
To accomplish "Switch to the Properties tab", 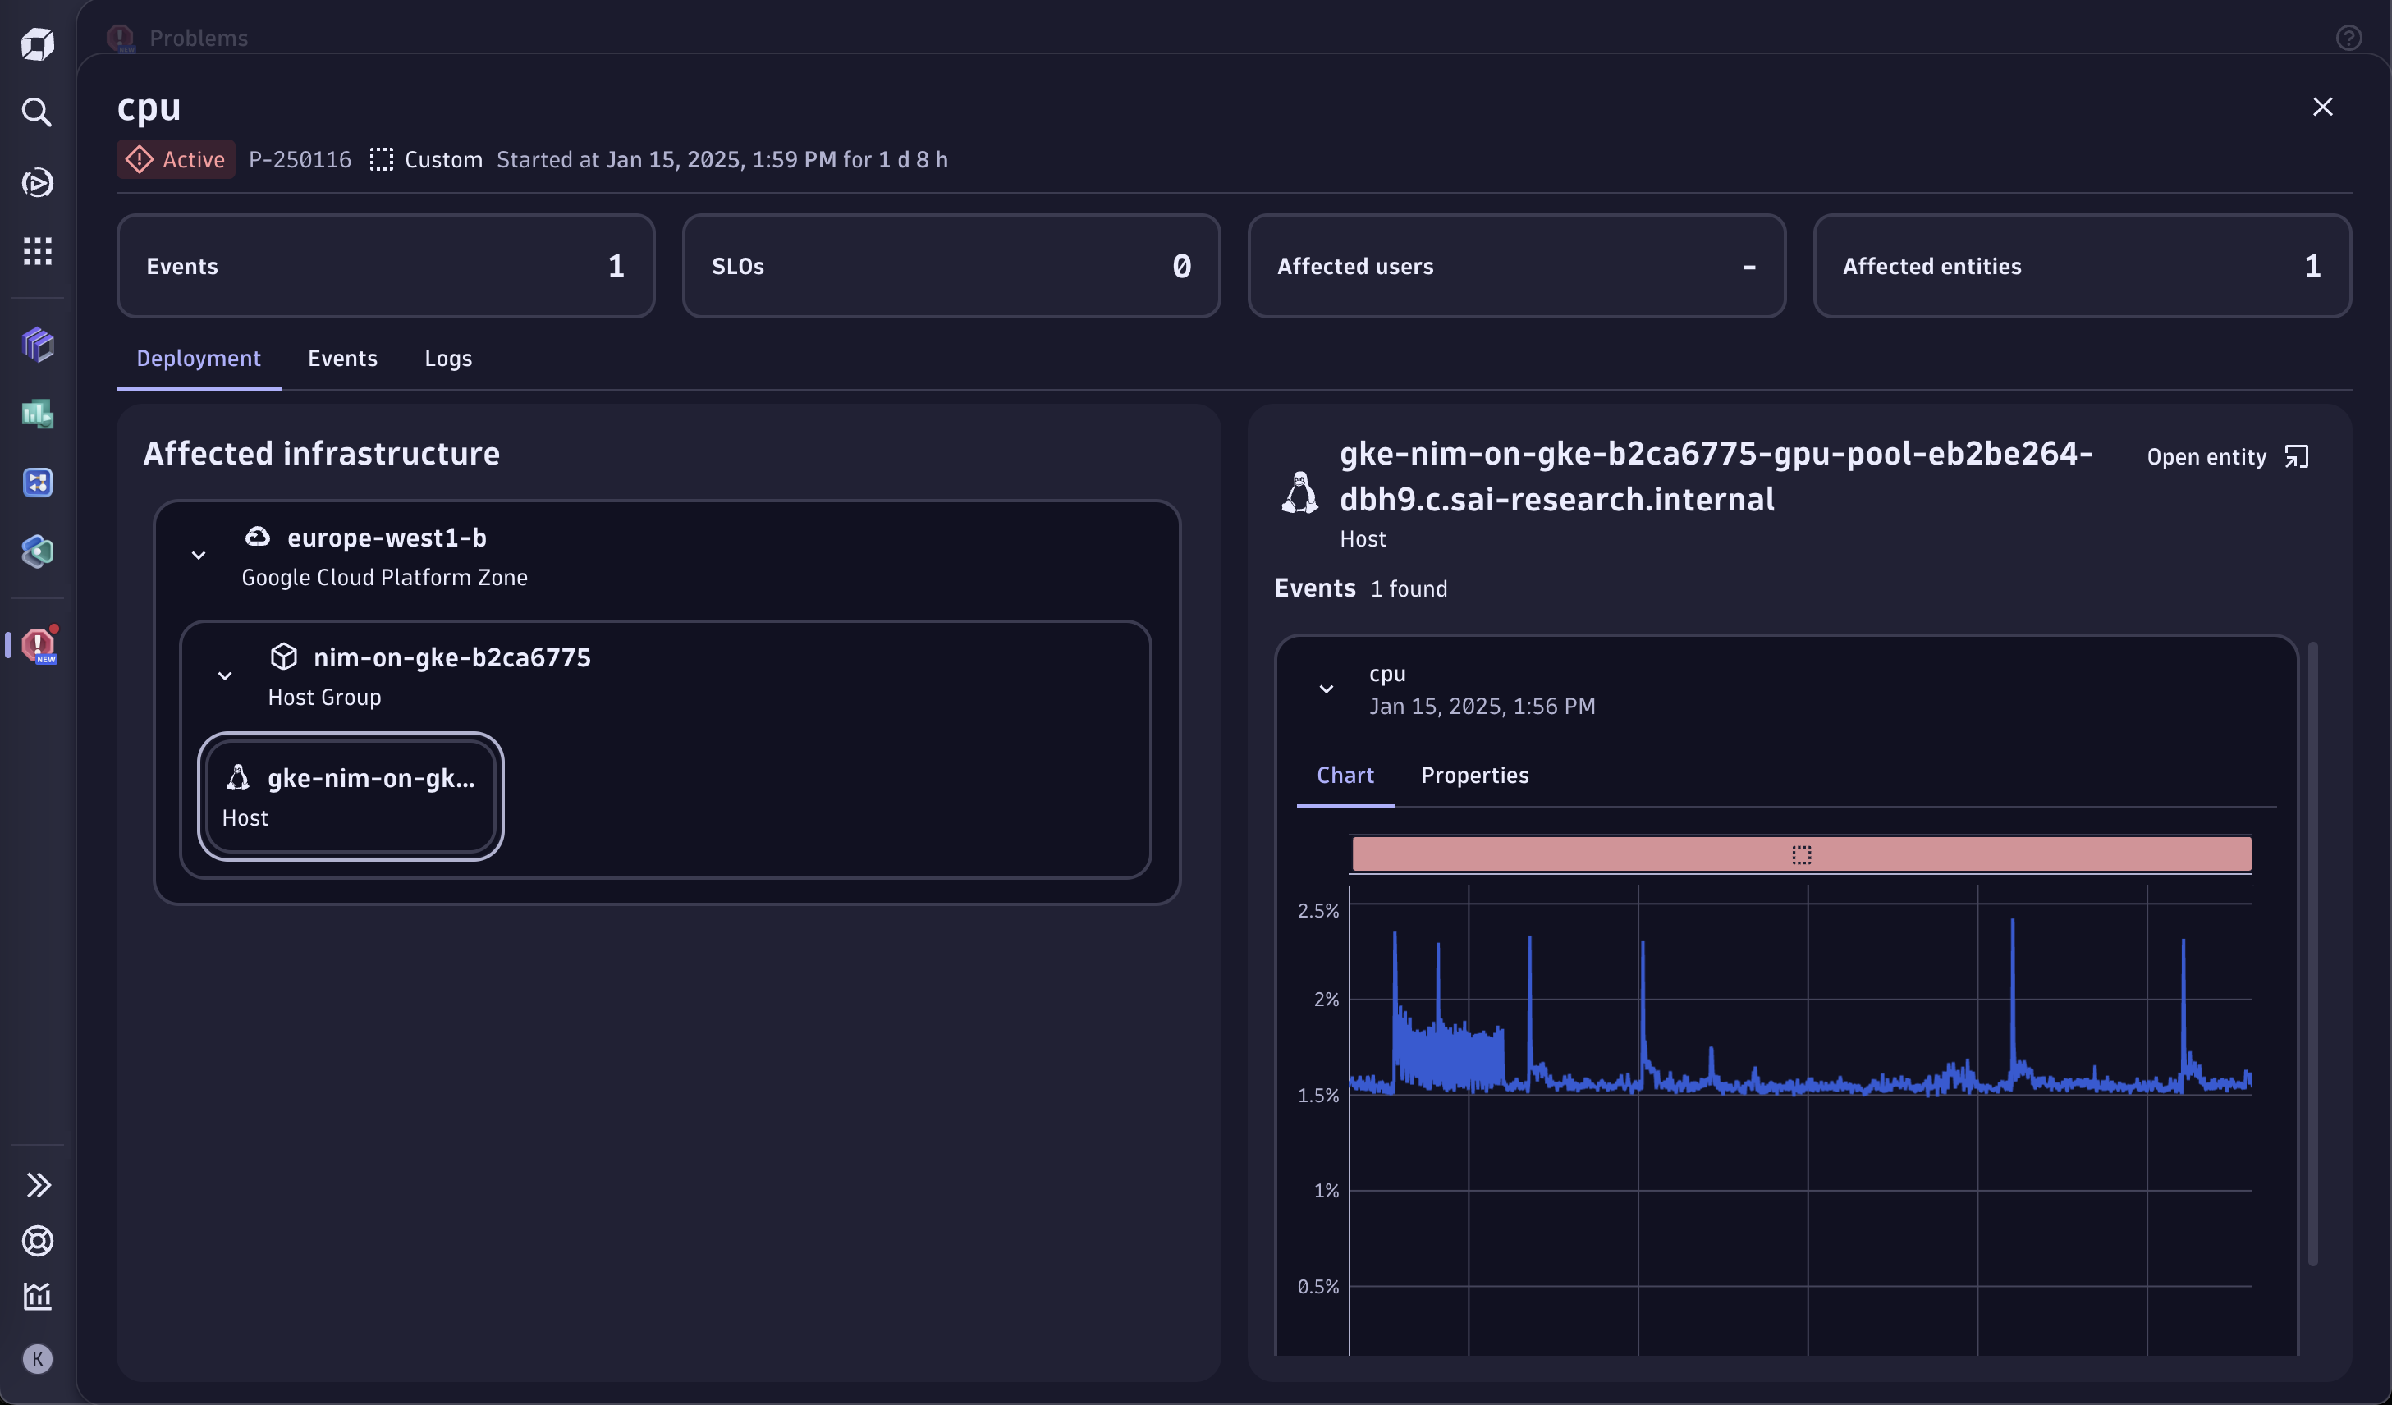I will (1475, 775).
